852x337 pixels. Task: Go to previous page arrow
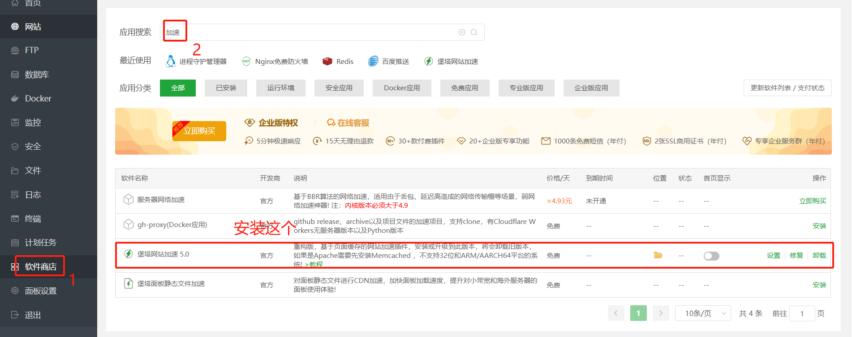coord(616,313)
